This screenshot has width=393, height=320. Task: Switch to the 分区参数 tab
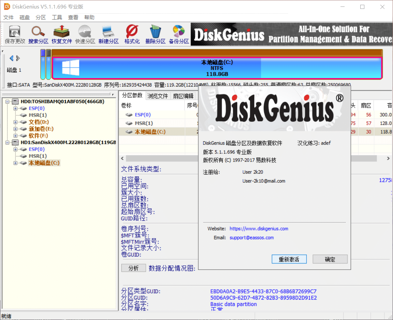pos(132,95)
